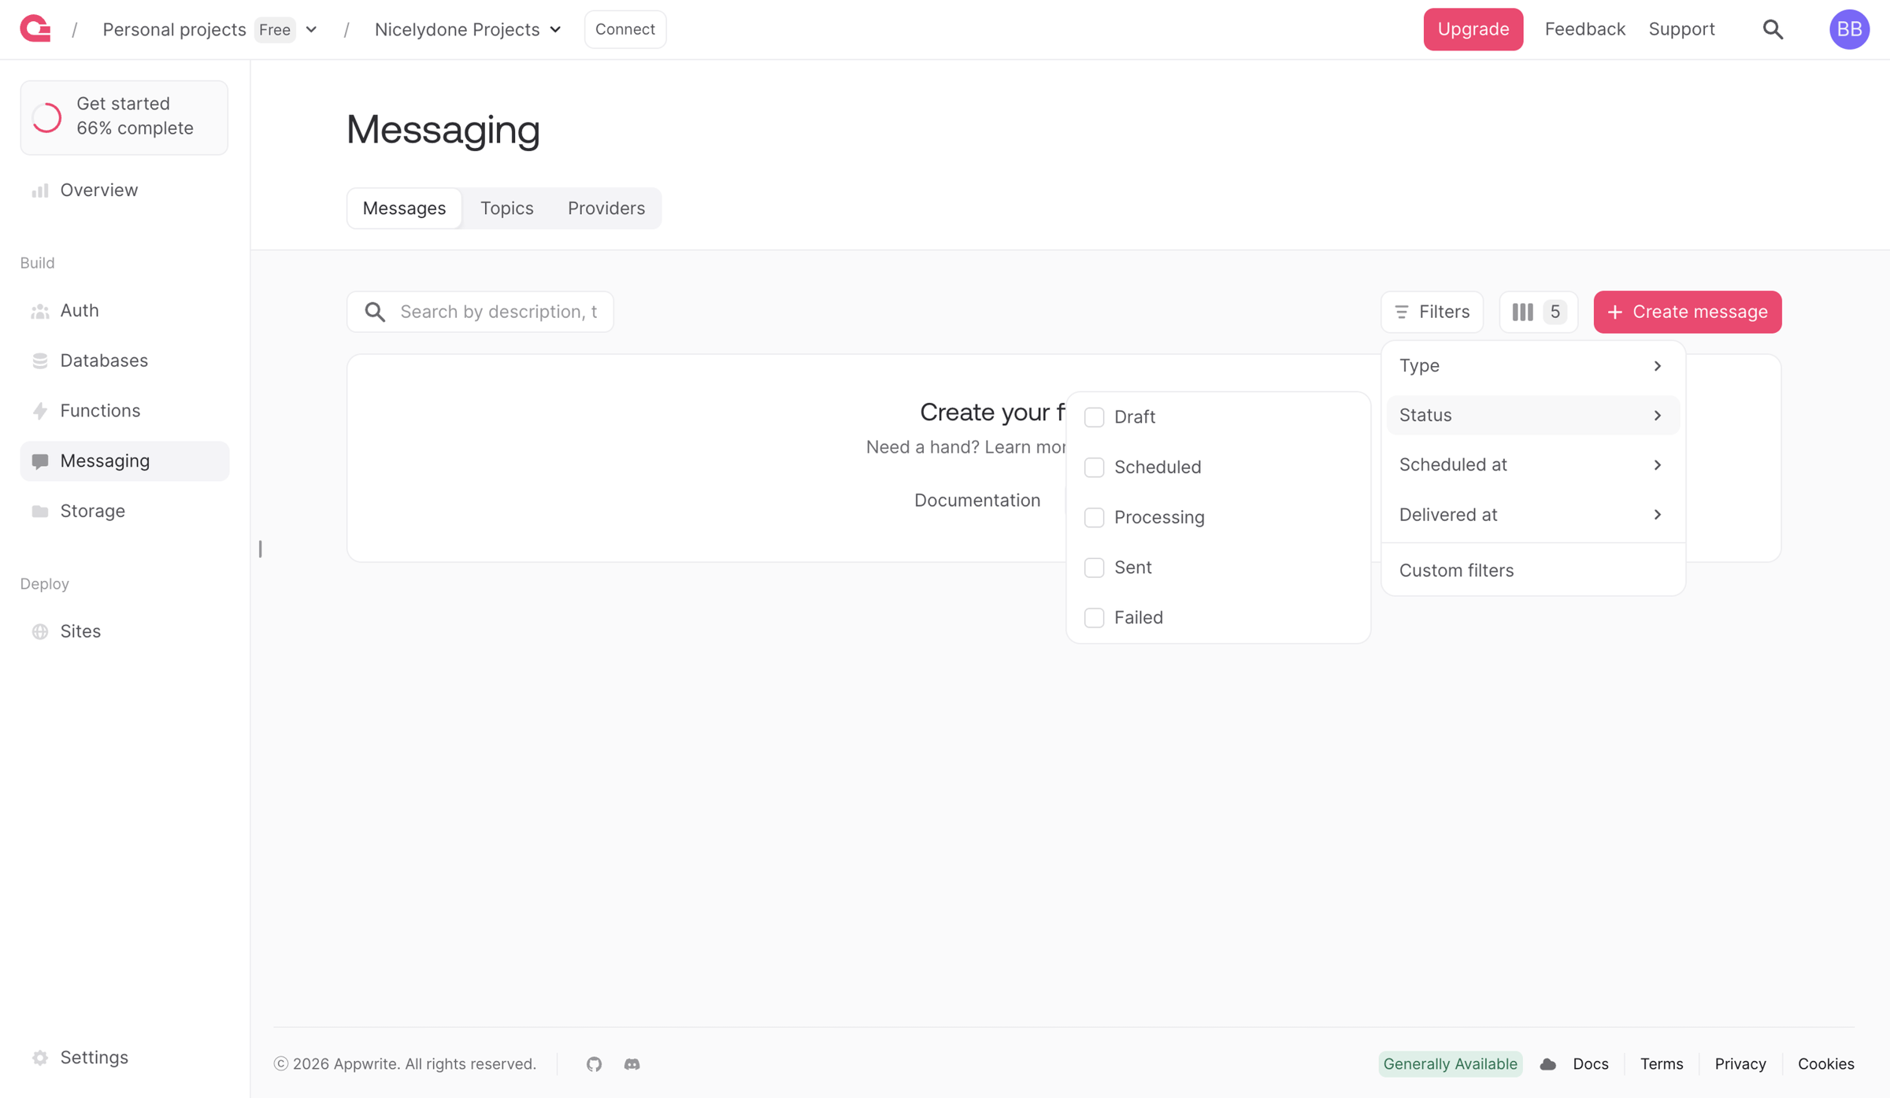Click the Storage folder icon
Viewport: 1890px width, 1098px height.
click(40, 512)
